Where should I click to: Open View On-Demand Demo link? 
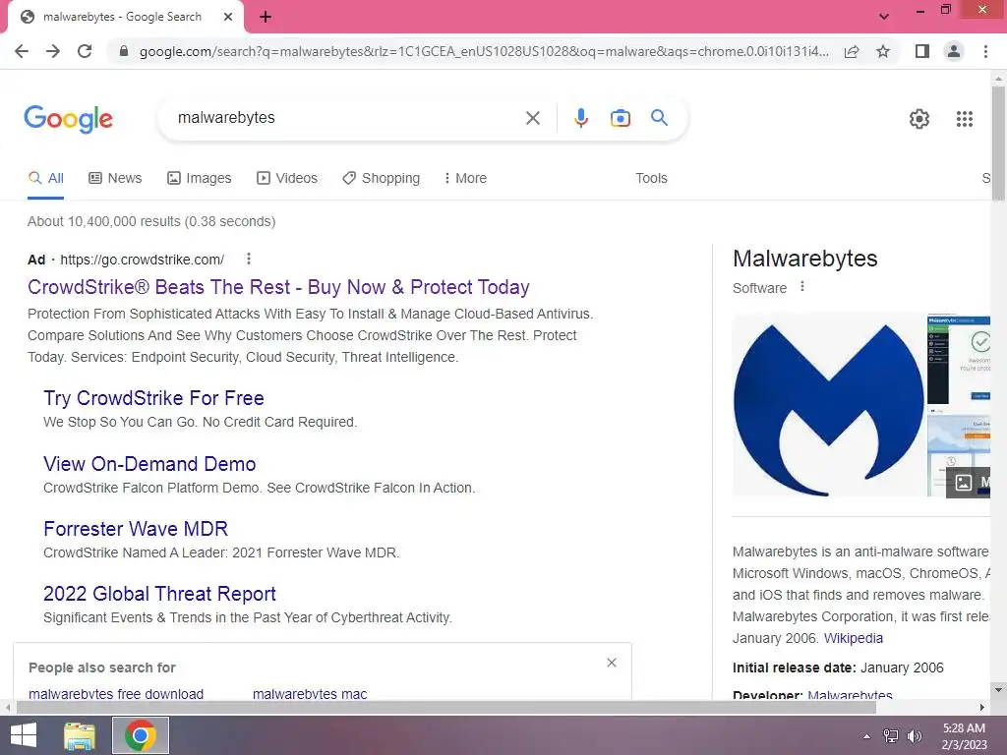(149, 464)
